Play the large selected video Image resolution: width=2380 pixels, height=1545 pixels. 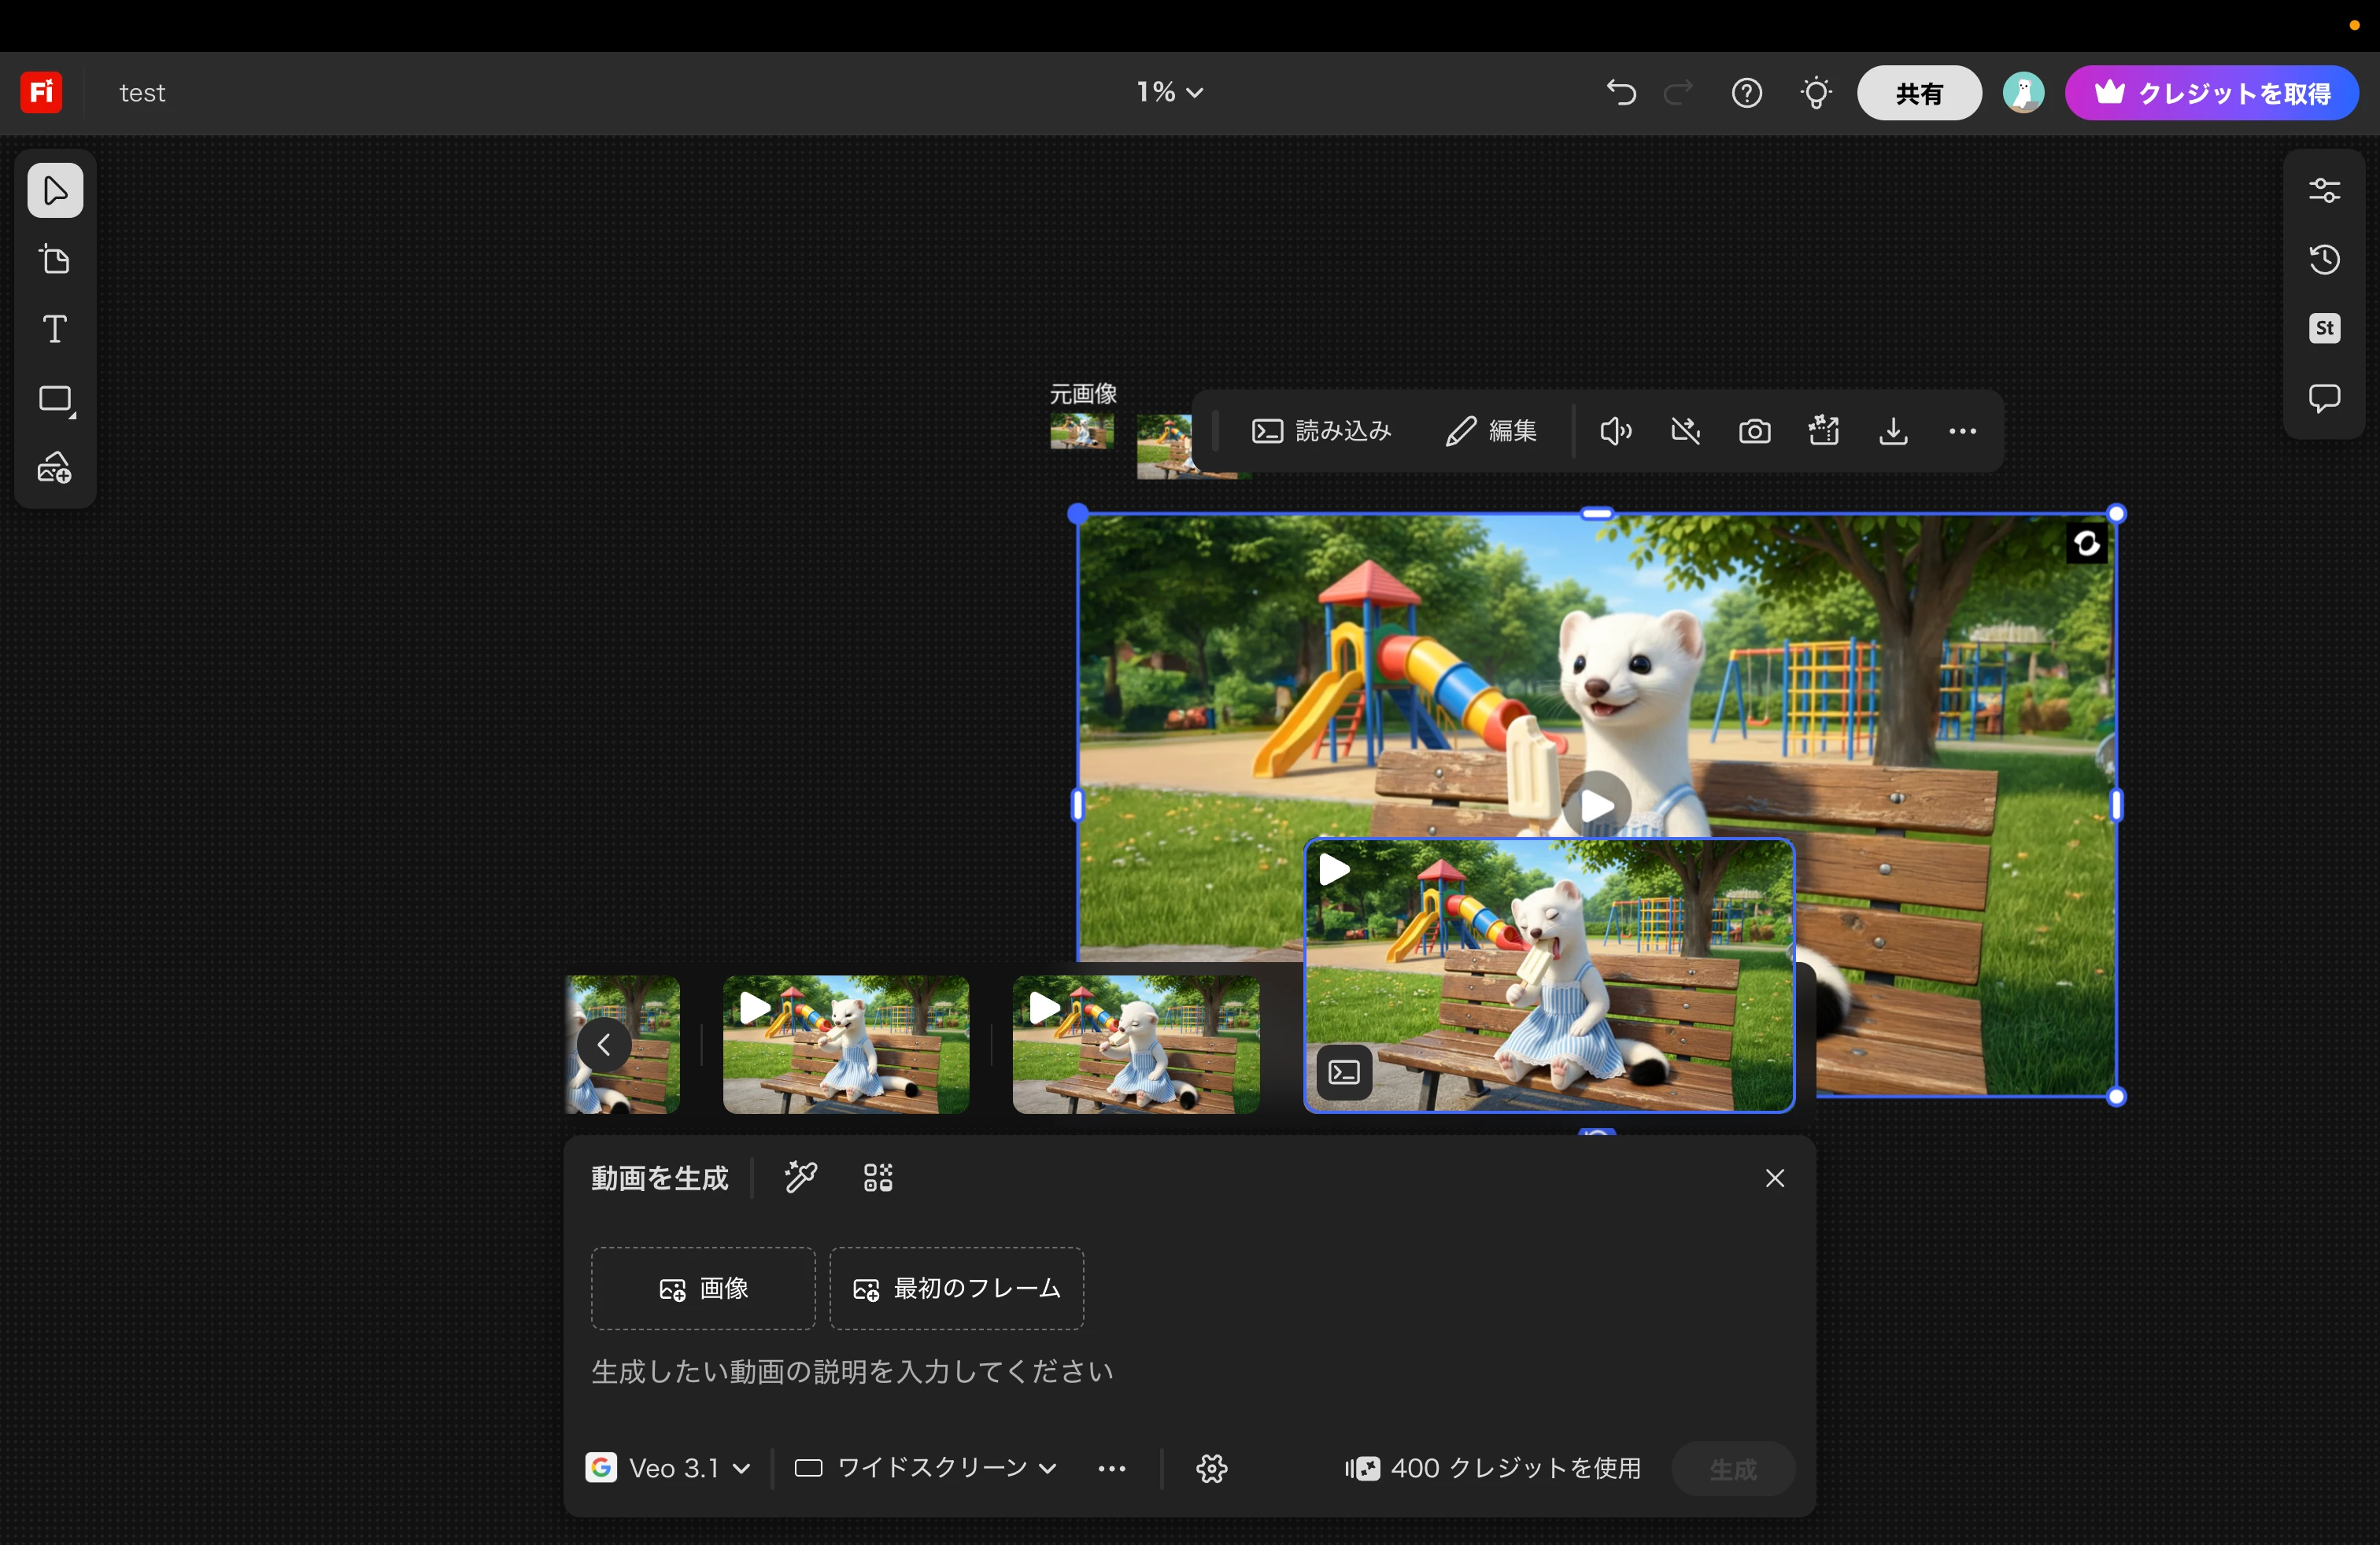[x=1596, y=805]
